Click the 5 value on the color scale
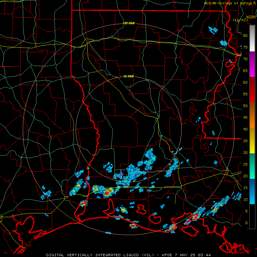This screenshot has height=257, width=257. pos(246,211)
